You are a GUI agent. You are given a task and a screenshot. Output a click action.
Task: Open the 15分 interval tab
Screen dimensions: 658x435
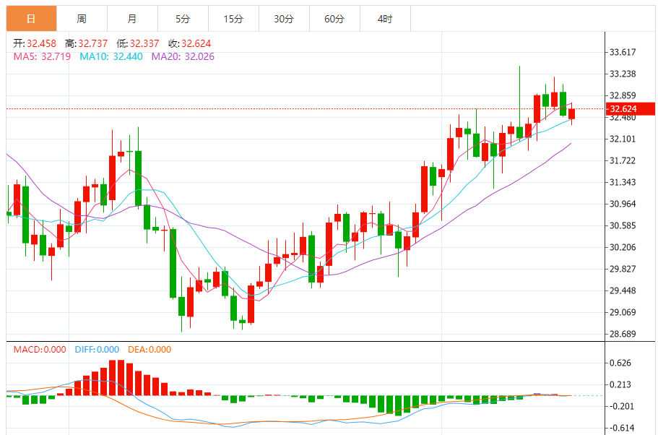[233, 19]
